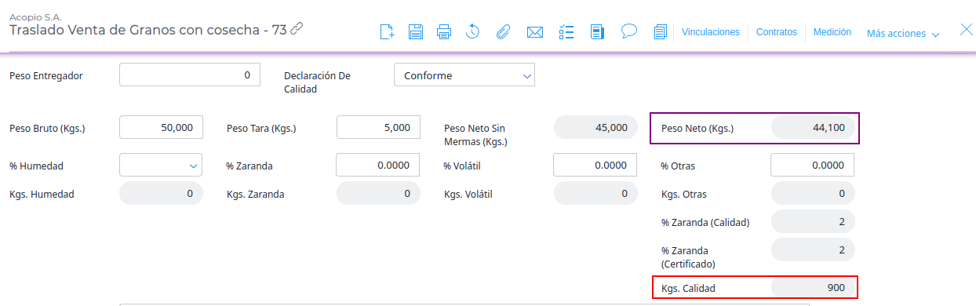This screenshot has width=976, height=306.
Task: Click the % Otras input field
Action: 812,165
